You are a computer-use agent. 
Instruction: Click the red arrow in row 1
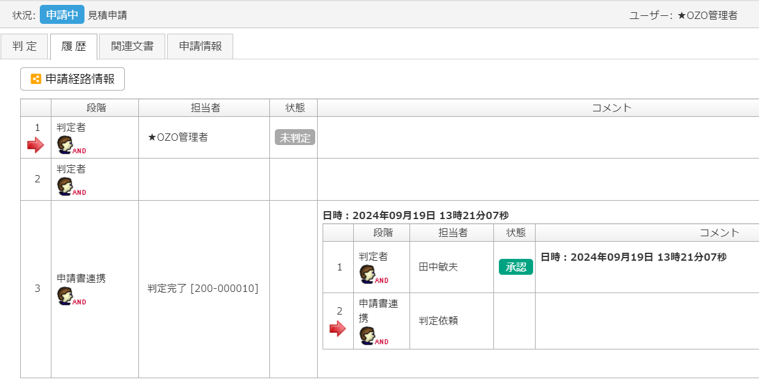36,145
